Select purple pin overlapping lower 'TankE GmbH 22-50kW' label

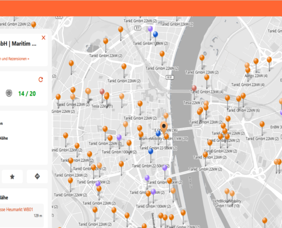[165, 168]
